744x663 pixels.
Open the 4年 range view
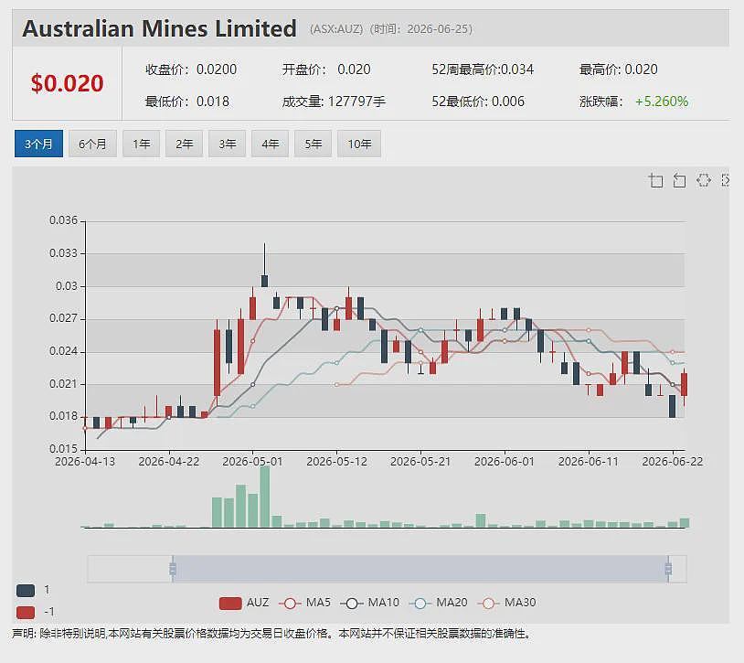click(x=270, y=144)
